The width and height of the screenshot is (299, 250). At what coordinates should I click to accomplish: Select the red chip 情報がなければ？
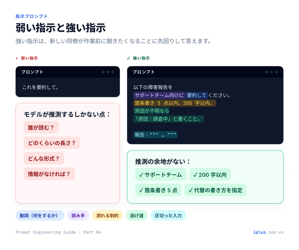coord(49,174)
